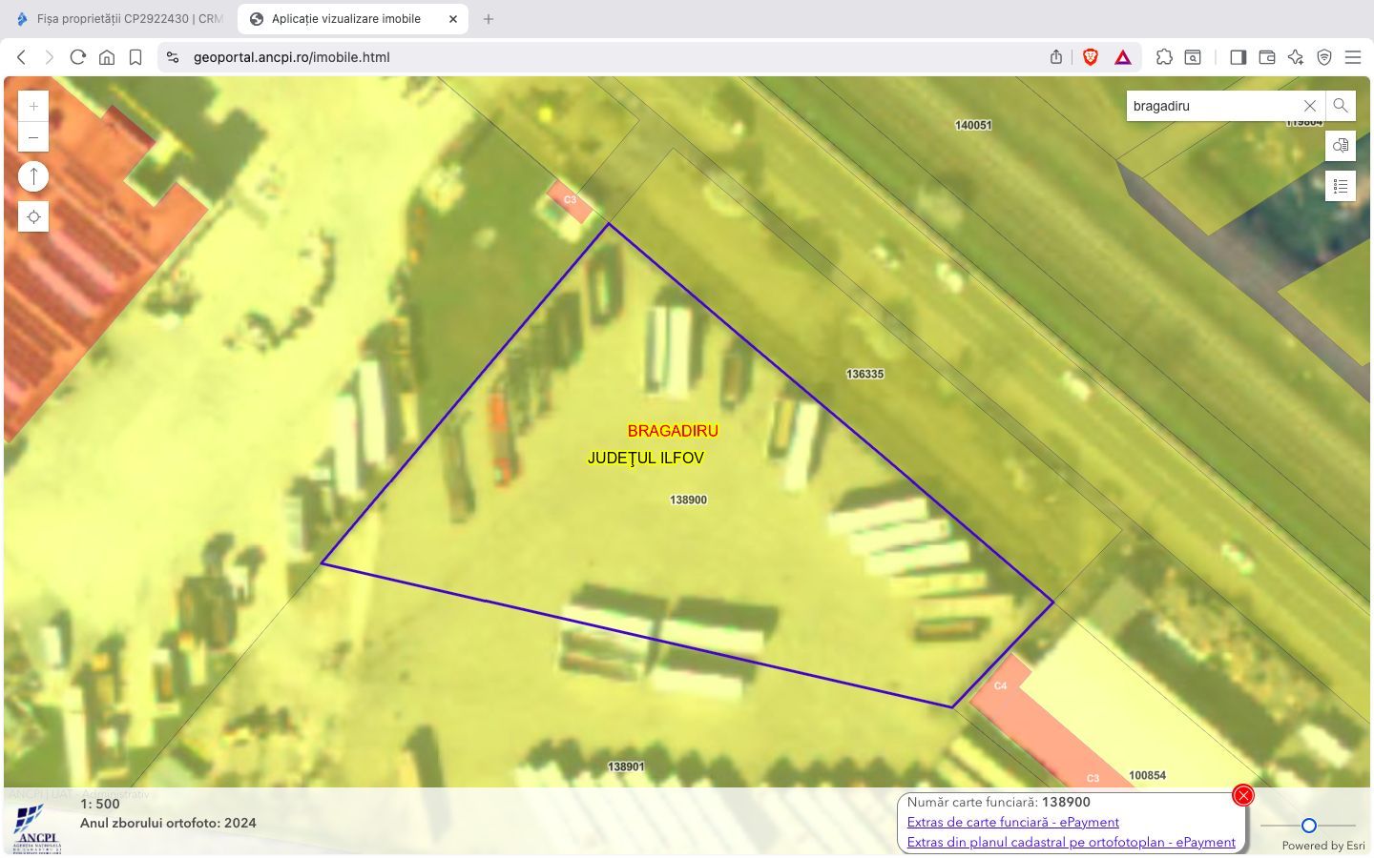The width and height of the screenshot is (1374, 858).
Task: Click the zoom in button on the map
Action: tap(33, 106)
